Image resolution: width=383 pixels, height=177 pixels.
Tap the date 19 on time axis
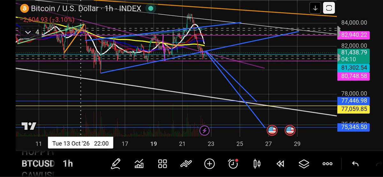154,144
